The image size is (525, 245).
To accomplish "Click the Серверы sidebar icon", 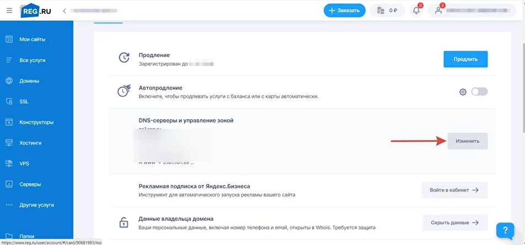I will click(x=9, y=184).
